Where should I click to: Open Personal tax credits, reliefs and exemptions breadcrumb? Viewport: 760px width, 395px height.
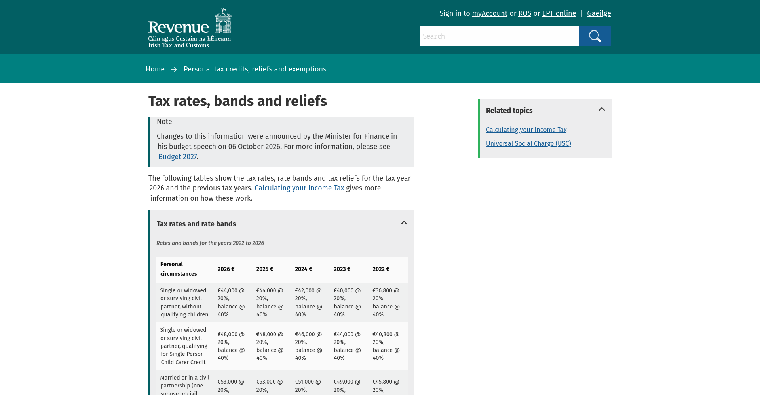(255, 69)
